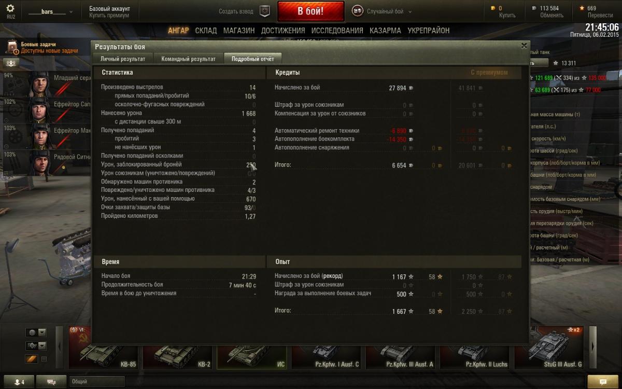622x389 pixels.
Task: Switch to the Командный результат tab
Action: click(x=188, y=59)
